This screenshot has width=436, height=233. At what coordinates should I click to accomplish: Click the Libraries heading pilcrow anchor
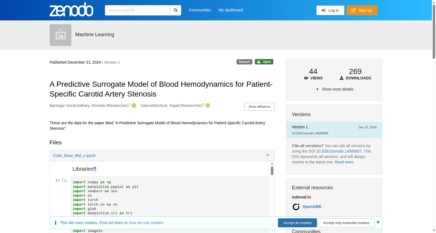pos(95,169)
